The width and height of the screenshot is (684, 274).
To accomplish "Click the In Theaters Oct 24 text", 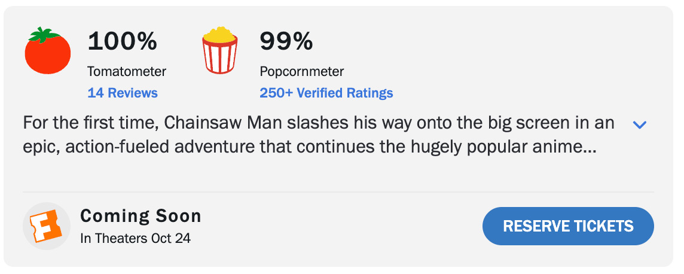I will 136,238.
